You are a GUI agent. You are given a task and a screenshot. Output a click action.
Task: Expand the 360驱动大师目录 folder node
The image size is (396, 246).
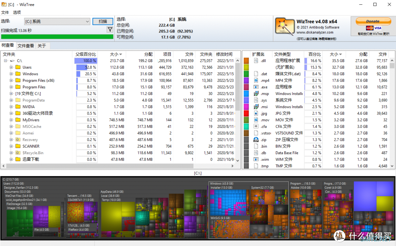click(11, 113)
